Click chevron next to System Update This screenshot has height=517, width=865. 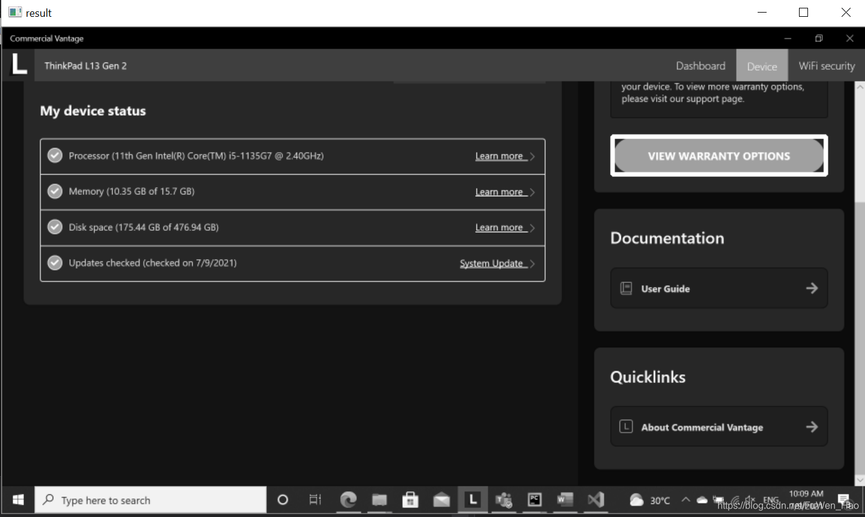(x=532, y=264)
